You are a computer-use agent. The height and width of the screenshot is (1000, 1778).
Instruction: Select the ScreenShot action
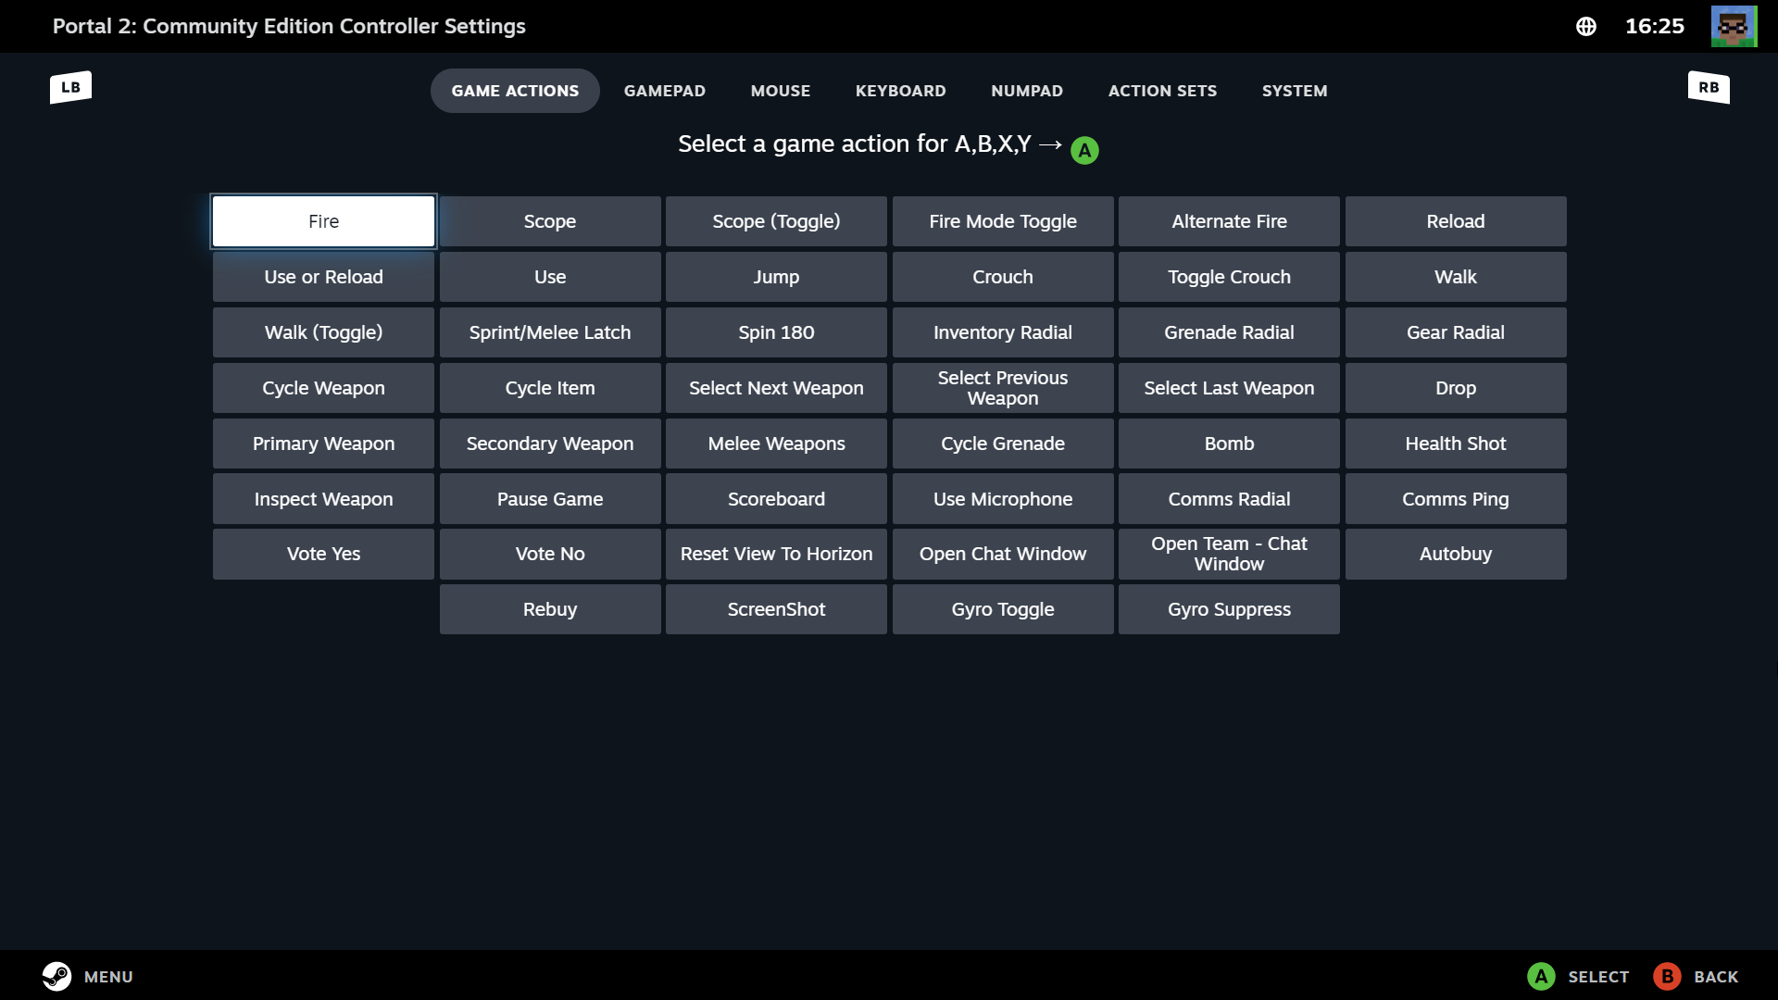776,609
